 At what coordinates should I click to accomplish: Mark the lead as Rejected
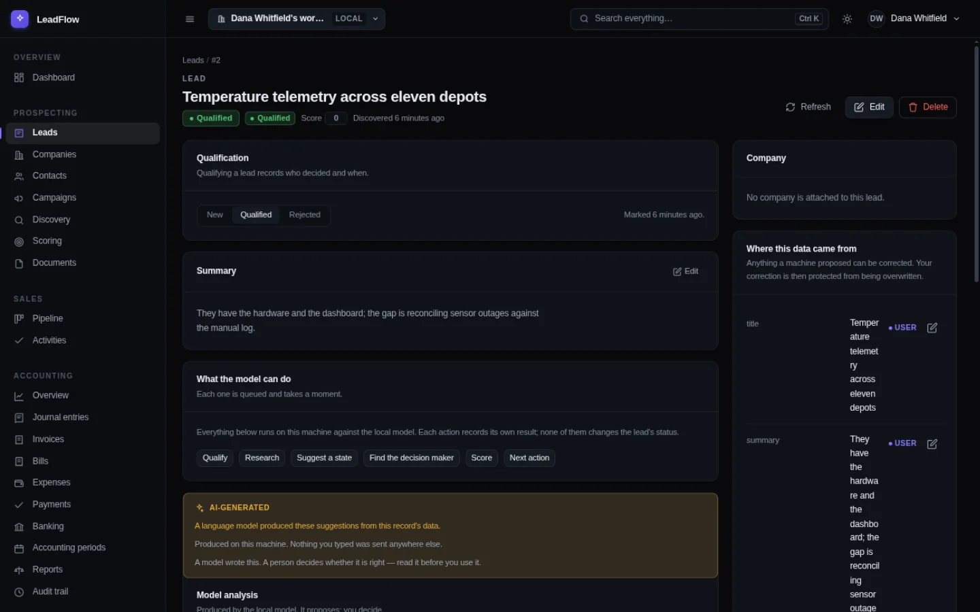[304, 215]
